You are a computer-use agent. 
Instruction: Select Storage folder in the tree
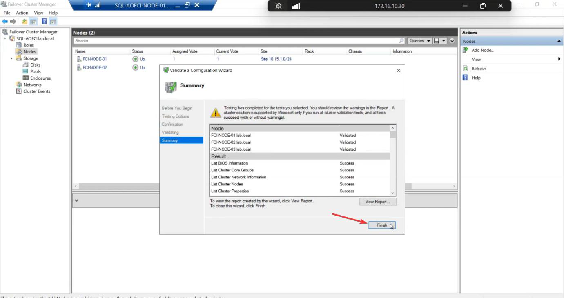[x=31, y=58]
